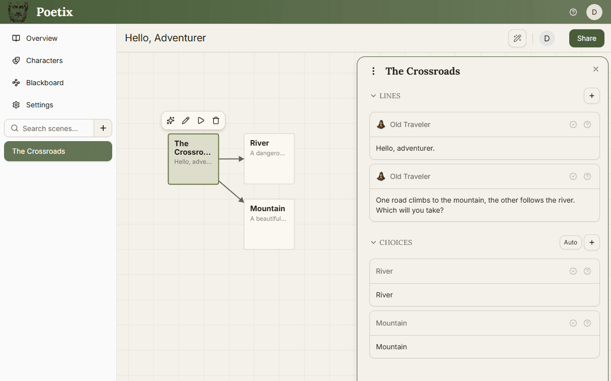Focus the Search scenes input field

click(x=49, y=128)
